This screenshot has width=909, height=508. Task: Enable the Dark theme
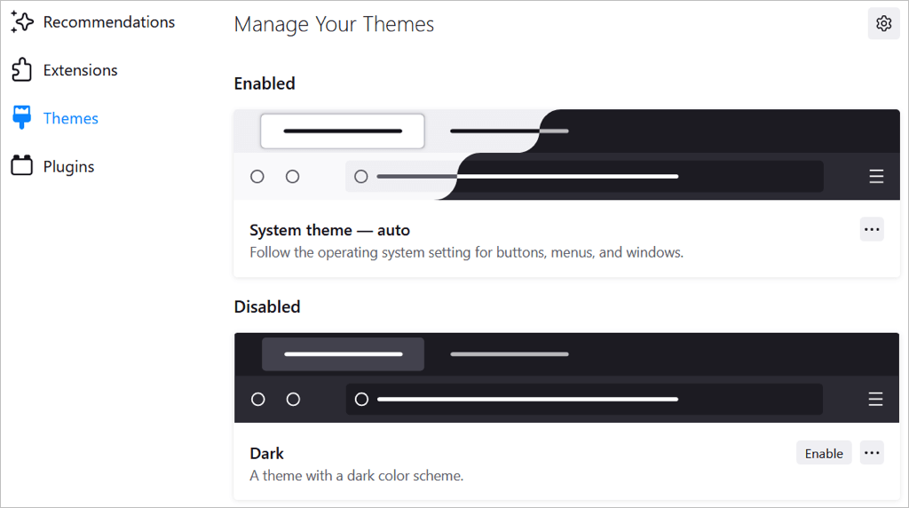coord(823,453)
